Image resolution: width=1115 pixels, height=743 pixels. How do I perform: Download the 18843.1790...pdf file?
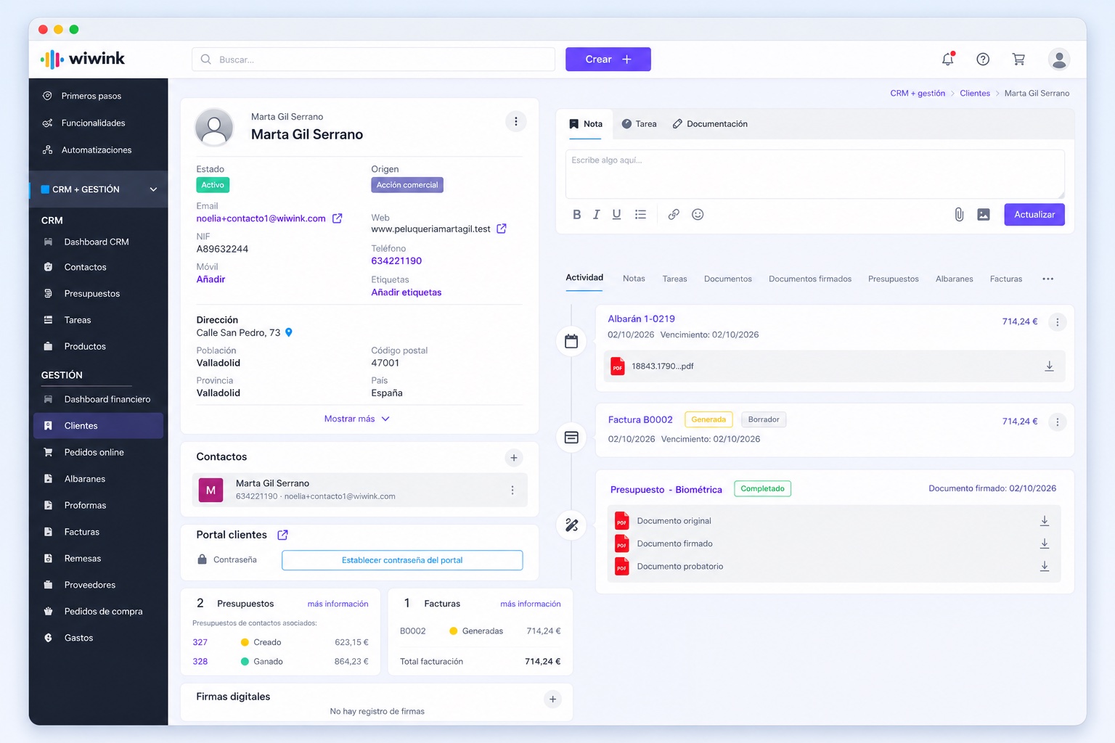(x=1049, y=366)
